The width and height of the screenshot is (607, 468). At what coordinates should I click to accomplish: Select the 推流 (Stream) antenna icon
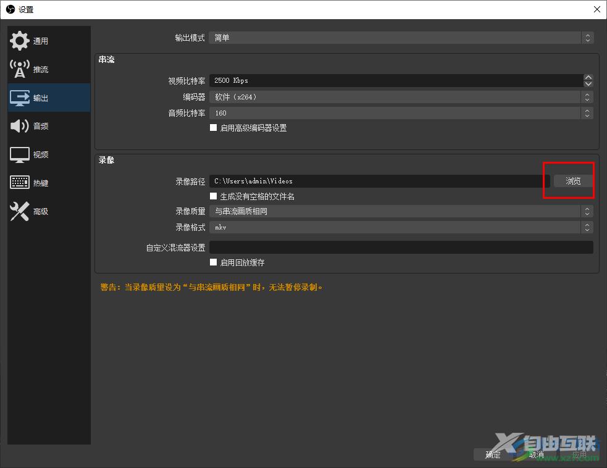19,69
